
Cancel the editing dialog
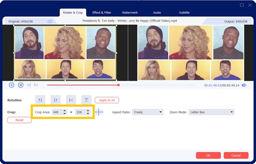click(x=236, y=156)
